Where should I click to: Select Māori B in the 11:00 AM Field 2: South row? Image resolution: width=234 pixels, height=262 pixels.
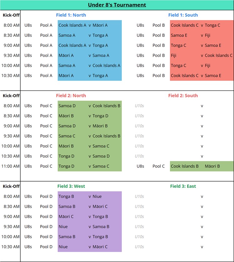212,166
